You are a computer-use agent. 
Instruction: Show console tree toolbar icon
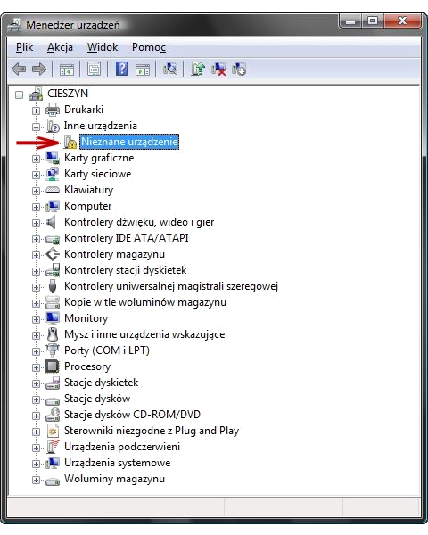[67, 70]
